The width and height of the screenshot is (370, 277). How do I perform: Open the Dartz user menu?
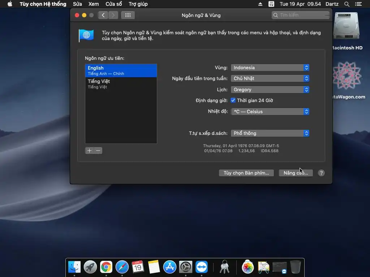pos(332,4)
